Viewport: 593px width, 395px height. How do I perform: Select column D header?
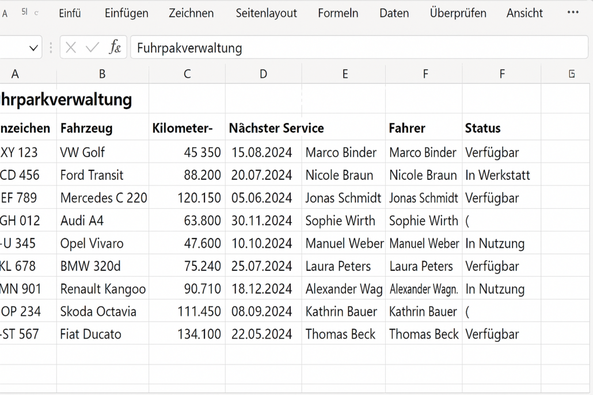pyautogui.click(x=263, y=74)
